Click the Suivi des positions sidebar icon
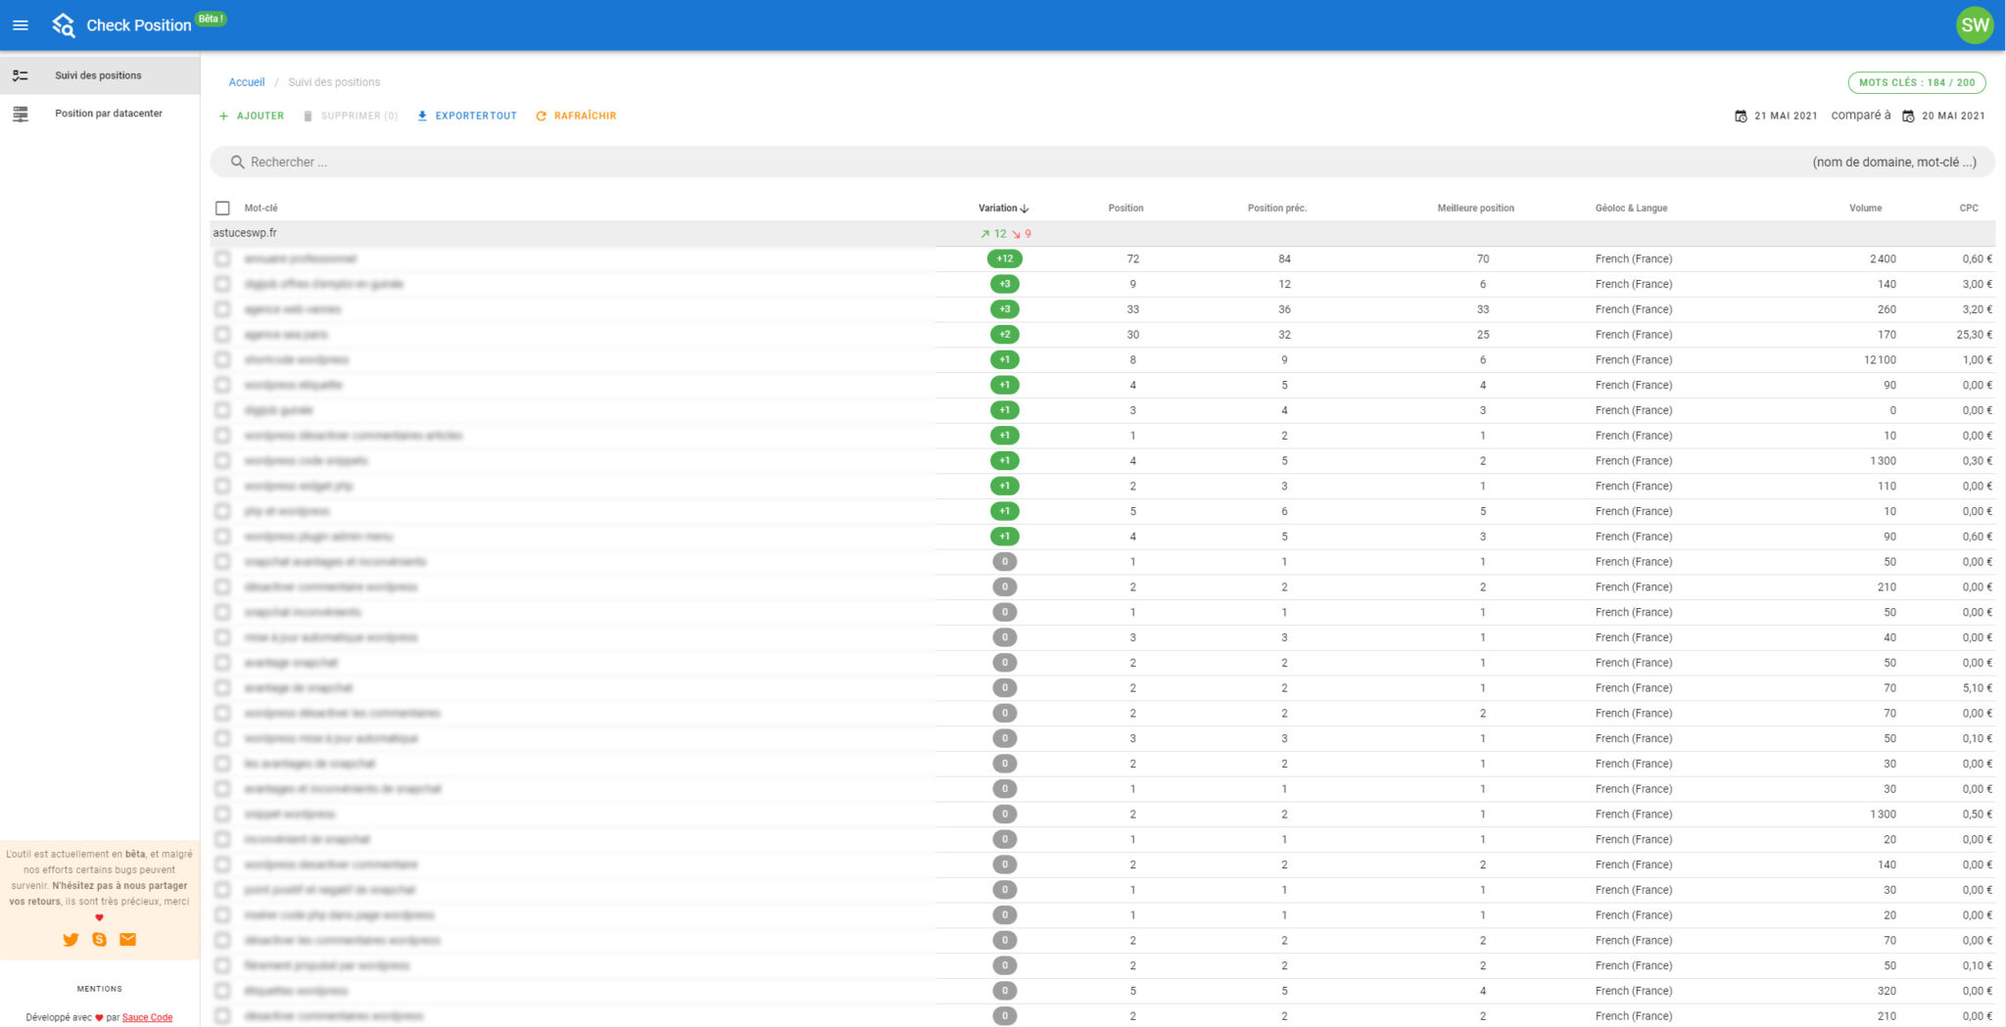Image resolution: width=2006 pixels, height=1027 pixels. pos(21,75)
